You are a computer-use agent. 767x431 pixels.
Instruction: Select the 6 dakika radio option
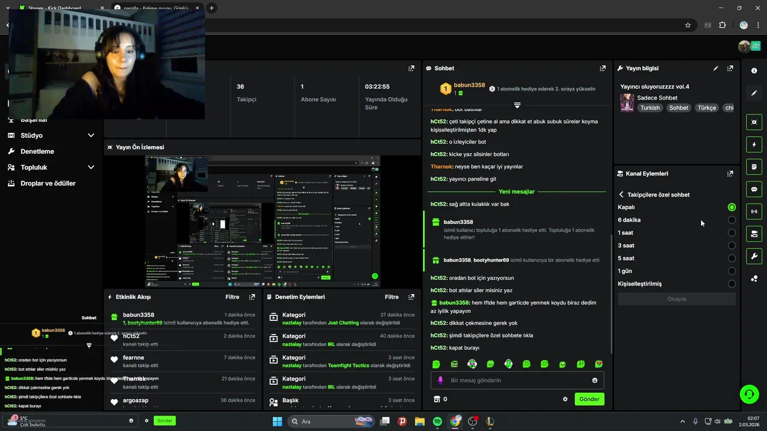[732, 220]
